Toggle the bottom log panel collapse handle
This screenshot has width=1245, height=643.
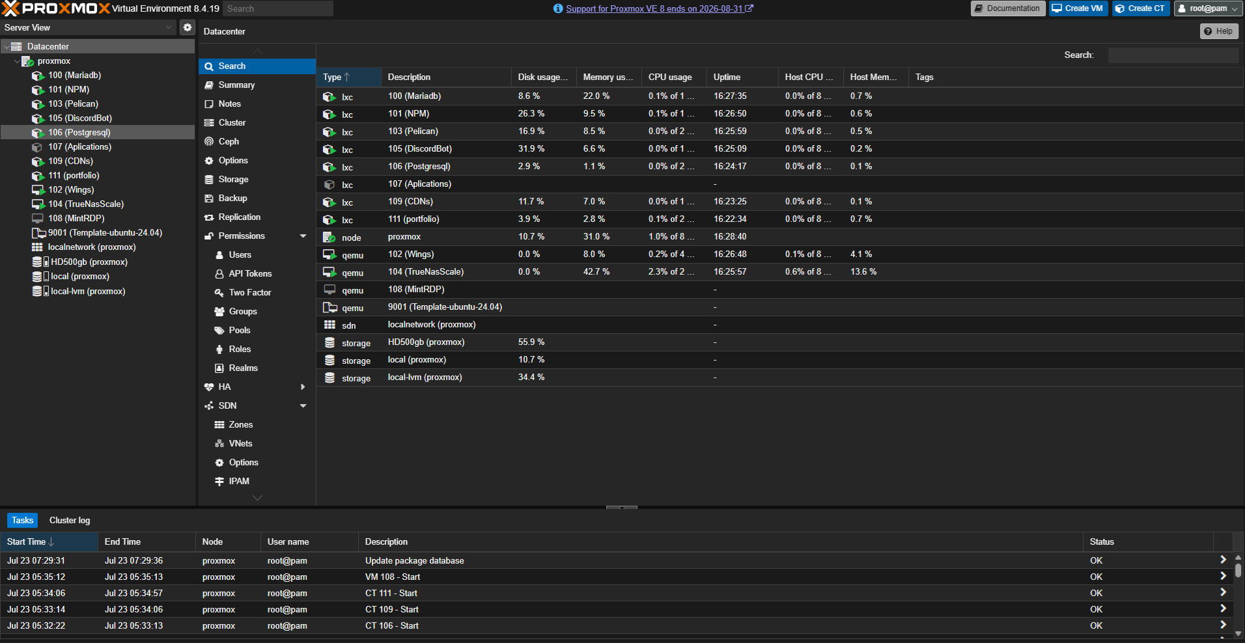click(x=622, y=507)
